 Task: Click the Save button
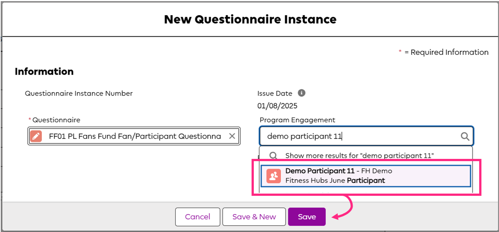click(x=307, y=217)
